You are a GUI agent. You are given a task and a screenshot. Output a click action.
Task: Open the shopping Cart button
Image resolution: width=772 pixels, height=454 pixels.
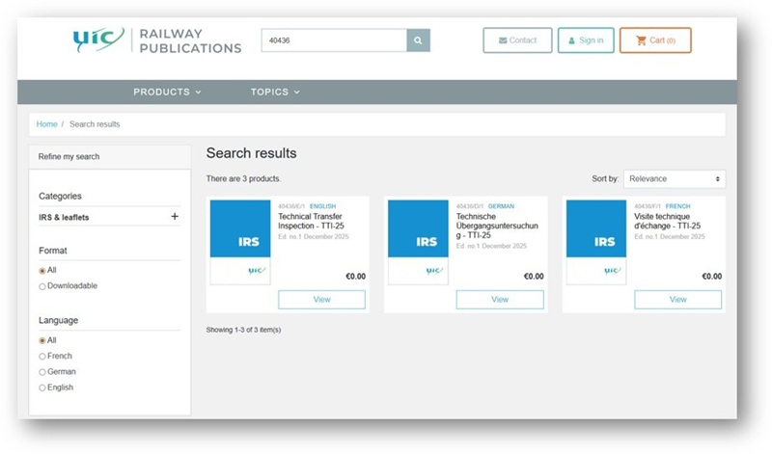click(654, 40)
